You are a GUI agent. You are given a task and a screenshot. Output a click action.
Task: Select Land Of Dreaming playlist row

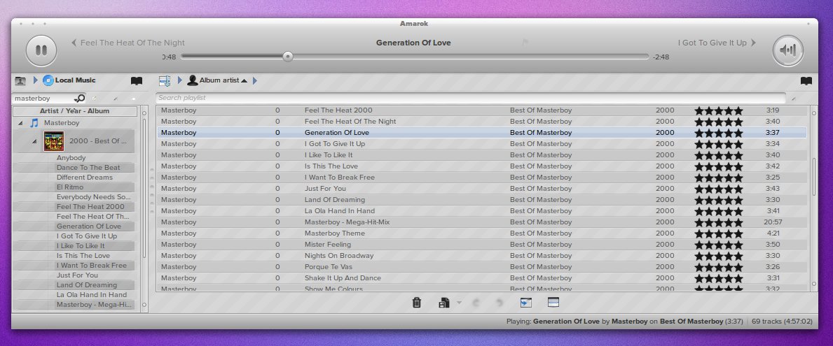pos(482,200)
